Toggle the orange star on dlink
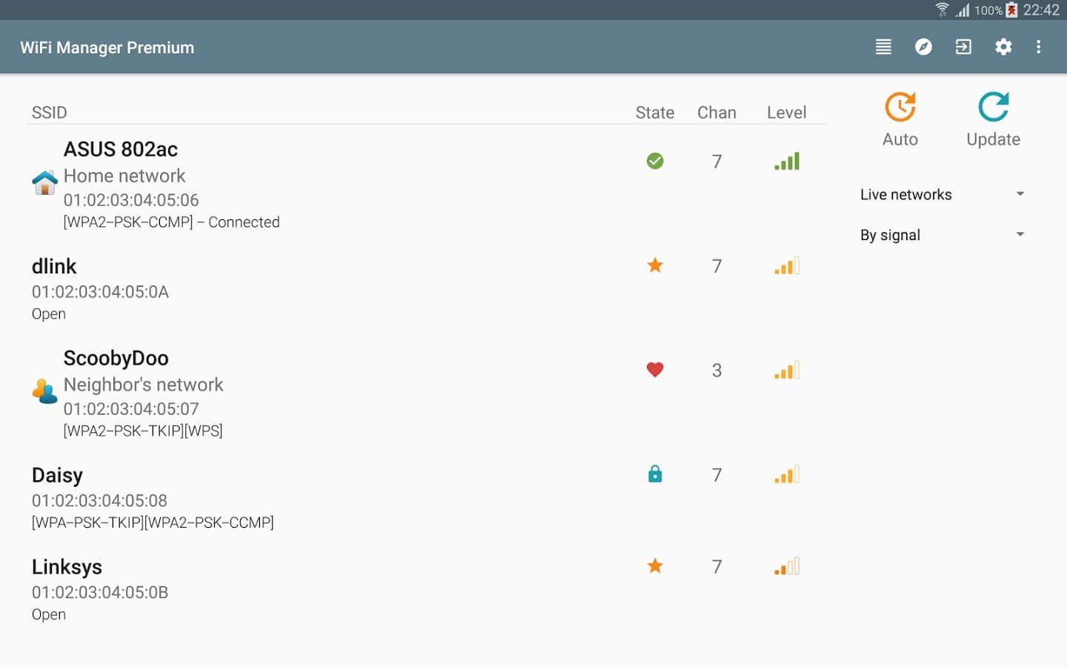Screen dimensions: 1067x667 click(655, 265)
